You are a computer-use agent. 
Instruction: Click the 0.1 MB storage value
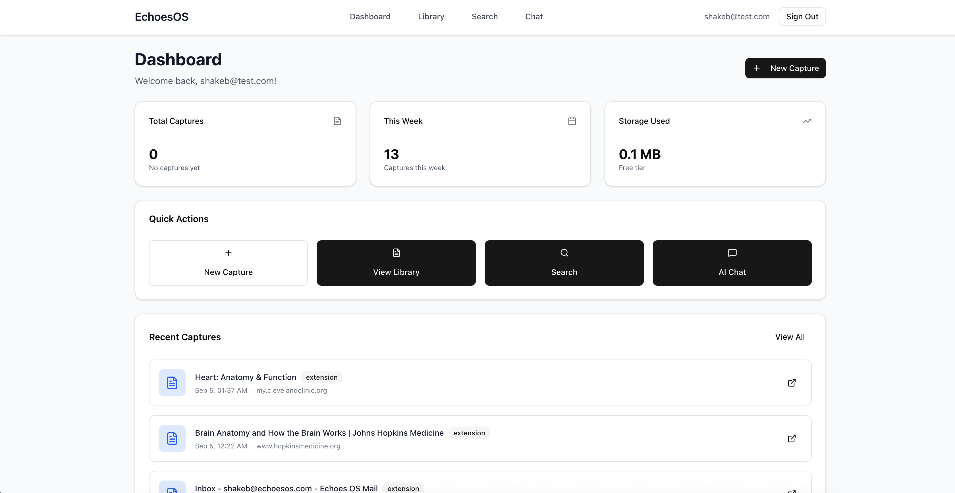point(640,154)
